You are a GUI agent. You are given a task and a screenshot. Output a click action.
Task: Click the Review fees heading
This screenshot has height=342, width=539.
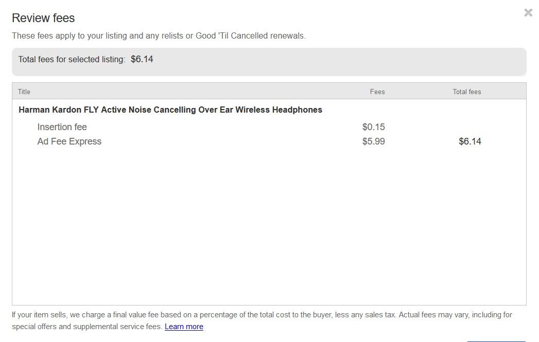point(43,18)
